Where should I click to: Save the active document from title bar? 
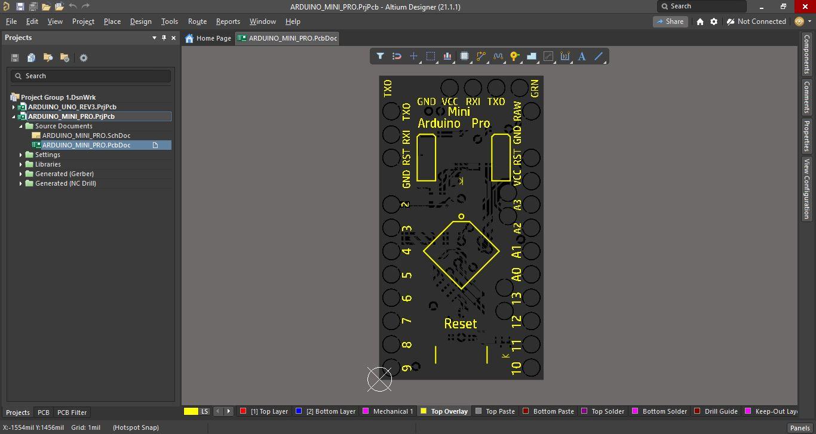click(x=20, y=7)
